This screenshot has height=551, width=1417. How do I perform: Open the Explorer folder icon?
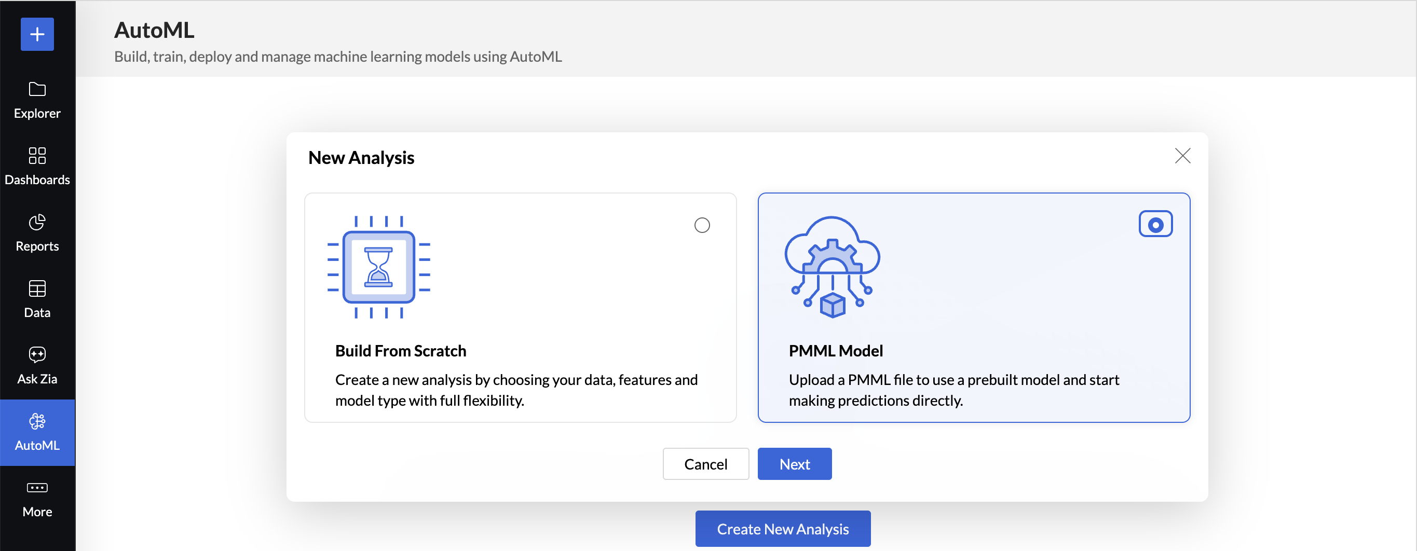point(37,89)
